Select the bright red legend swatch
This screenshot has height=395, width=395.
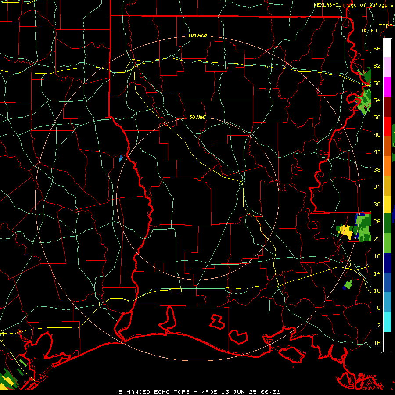pos(388,127)
